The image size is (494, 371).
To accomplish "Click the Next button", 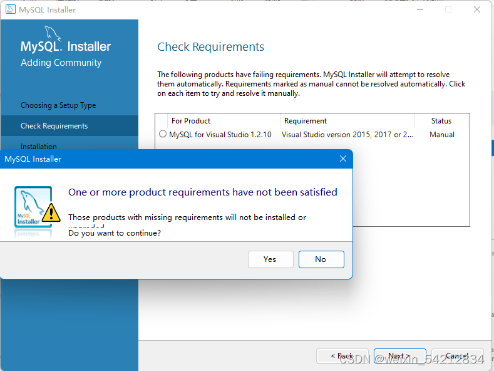I will tap(399, 356).
